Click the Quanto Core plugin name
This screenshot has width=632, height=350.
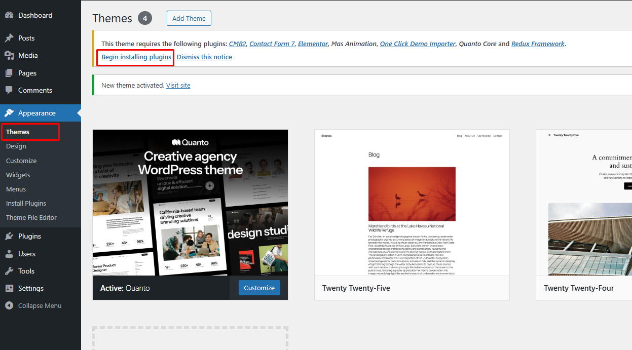(477, 44)
